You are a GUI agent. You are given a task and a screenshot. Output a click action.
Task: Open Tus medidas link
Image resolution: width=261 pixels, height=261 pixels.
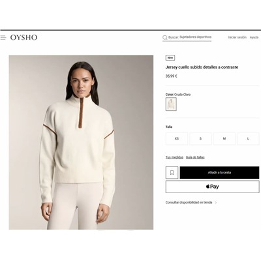(x=174, y=157)
